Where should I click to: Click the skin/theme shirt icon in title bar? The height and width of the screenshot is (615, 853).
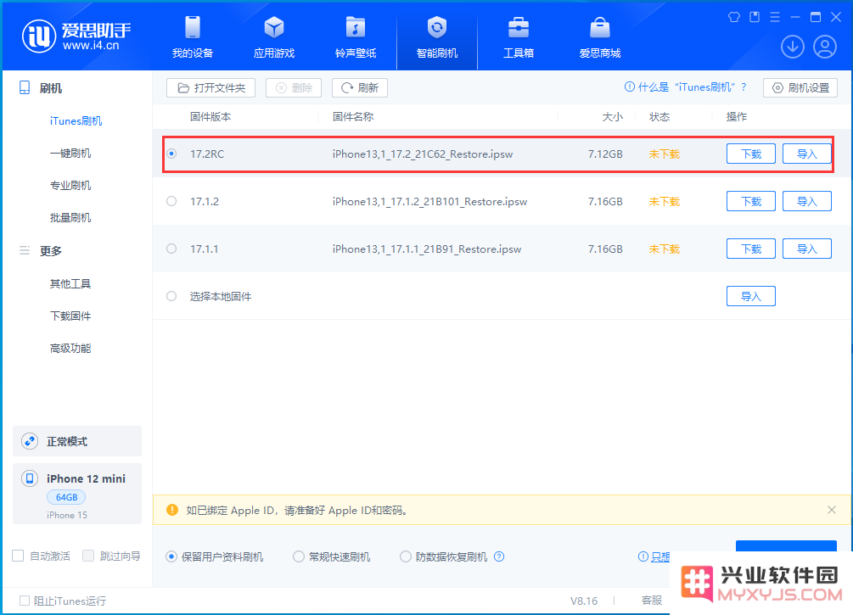coord(734,18)
